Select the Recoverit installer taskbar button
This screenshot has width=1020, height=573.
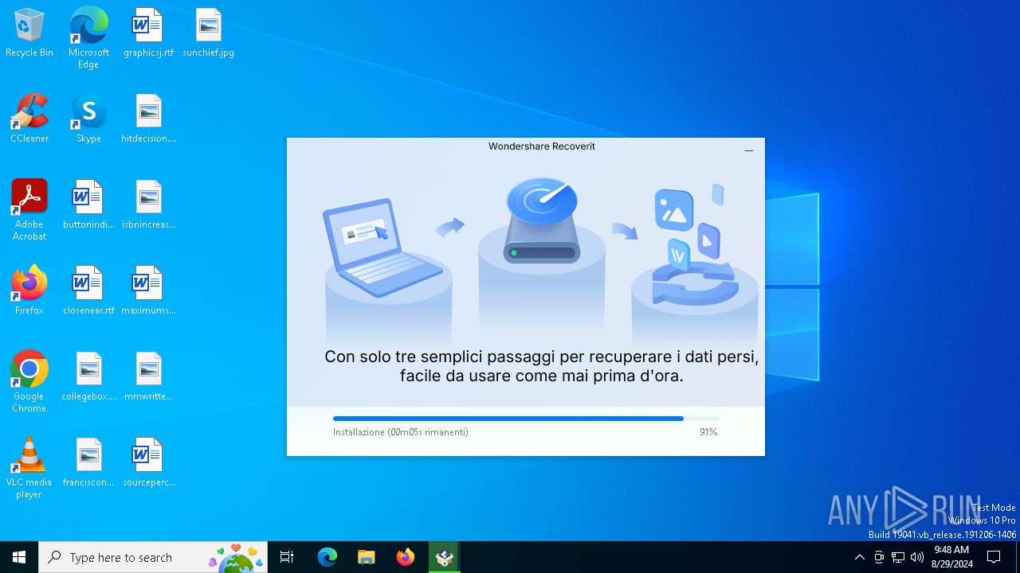point(444,557)
